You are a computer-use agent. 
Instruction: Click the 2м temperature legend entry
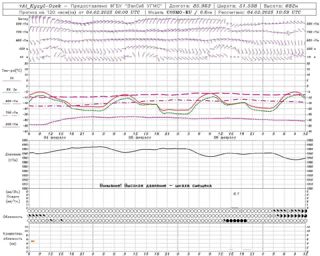11,78
